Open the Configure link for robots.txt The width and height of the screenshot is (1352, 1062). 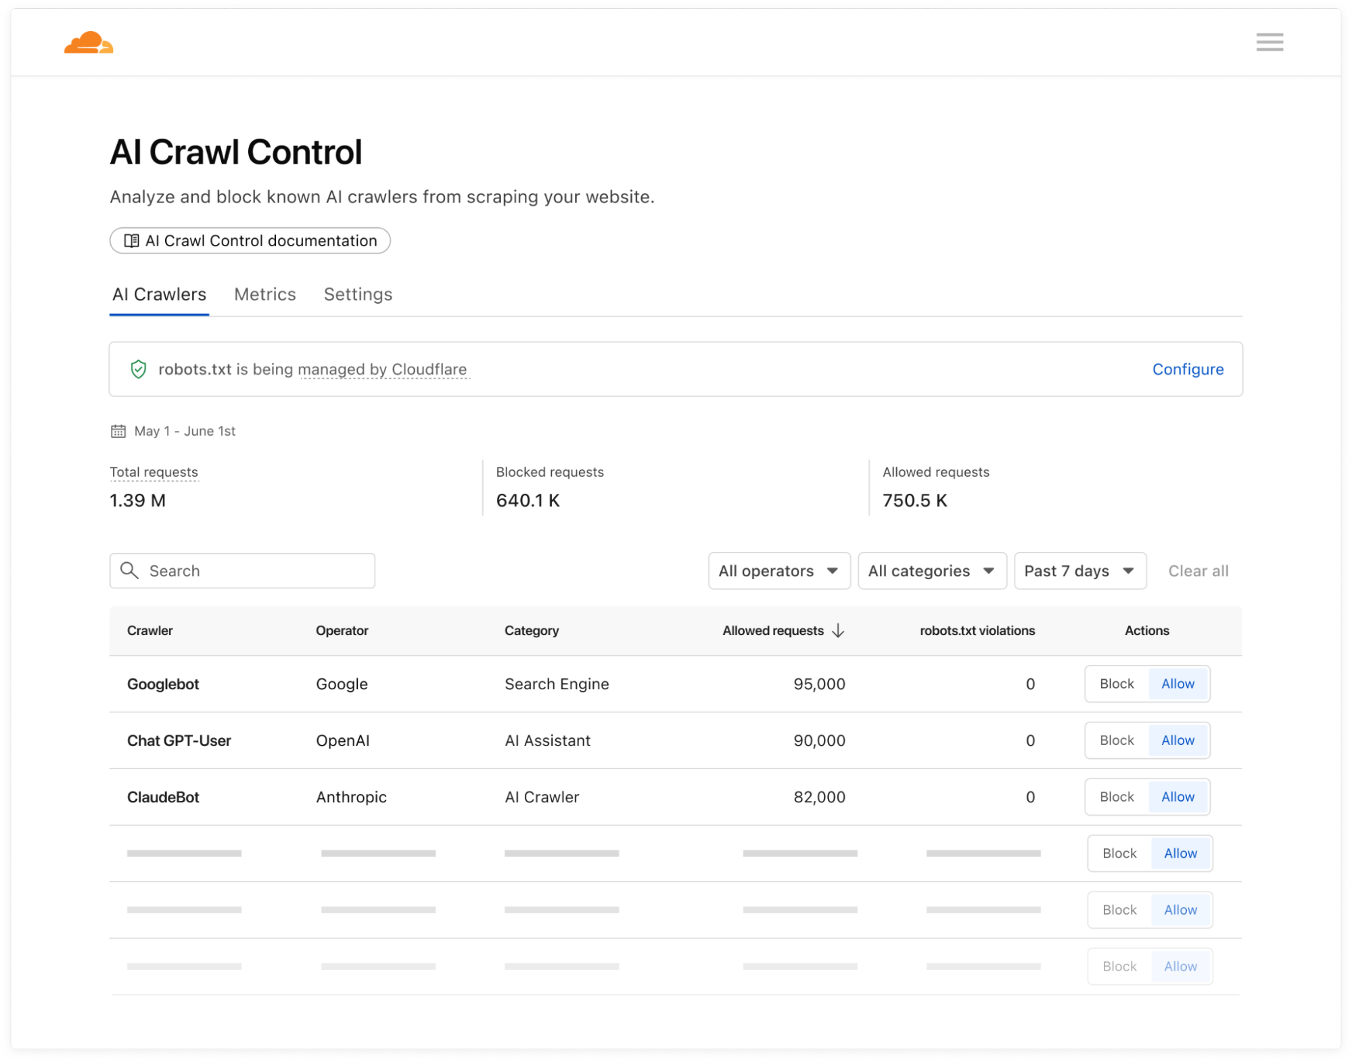(x=1188, y=369)
